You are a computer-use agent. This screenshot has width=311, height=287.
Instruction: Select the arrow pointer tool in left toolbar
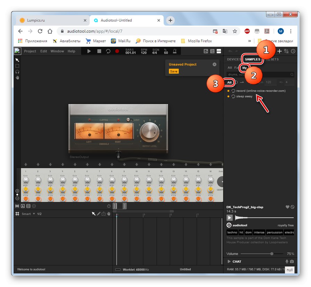tap(17, 60)
